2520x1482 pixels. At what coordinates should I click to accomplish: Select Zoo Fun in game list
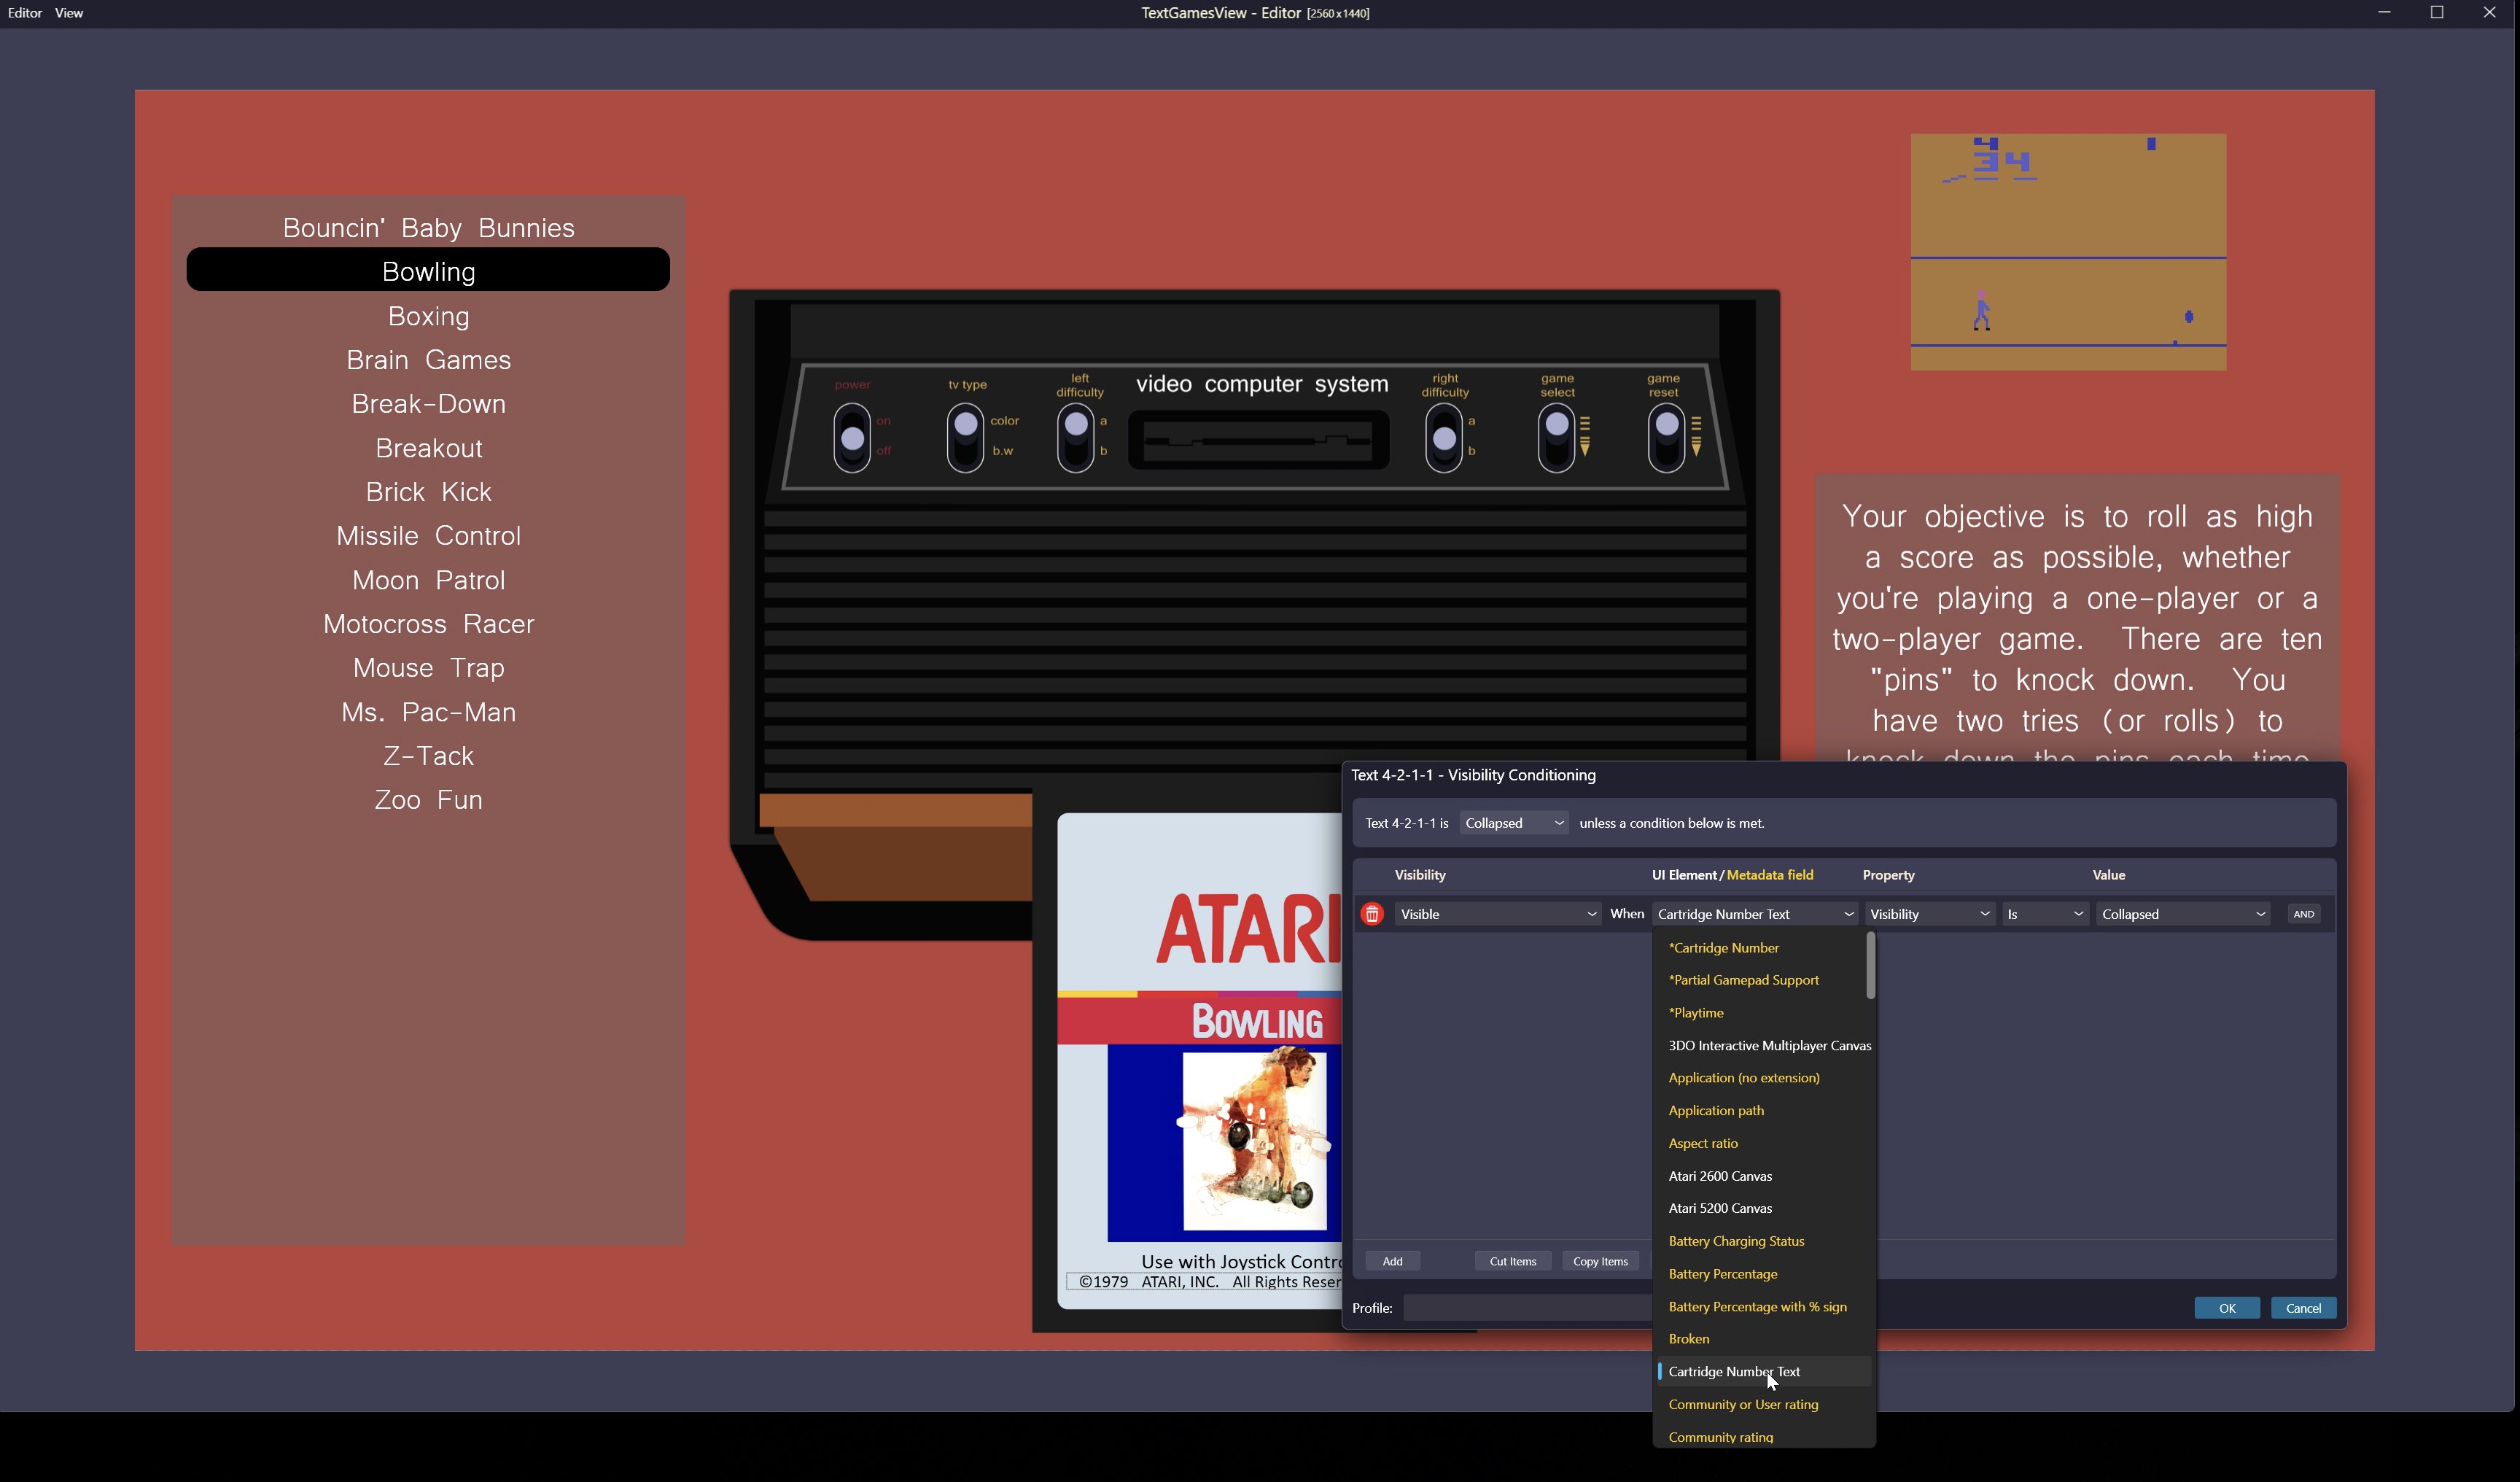coord(428,800)
